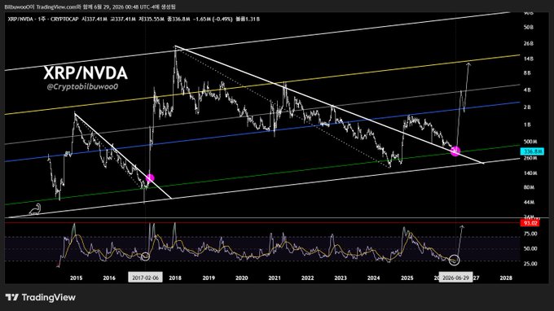Click the 50.00 RSI axis label

pyautogui.click(x=530, y=248)
